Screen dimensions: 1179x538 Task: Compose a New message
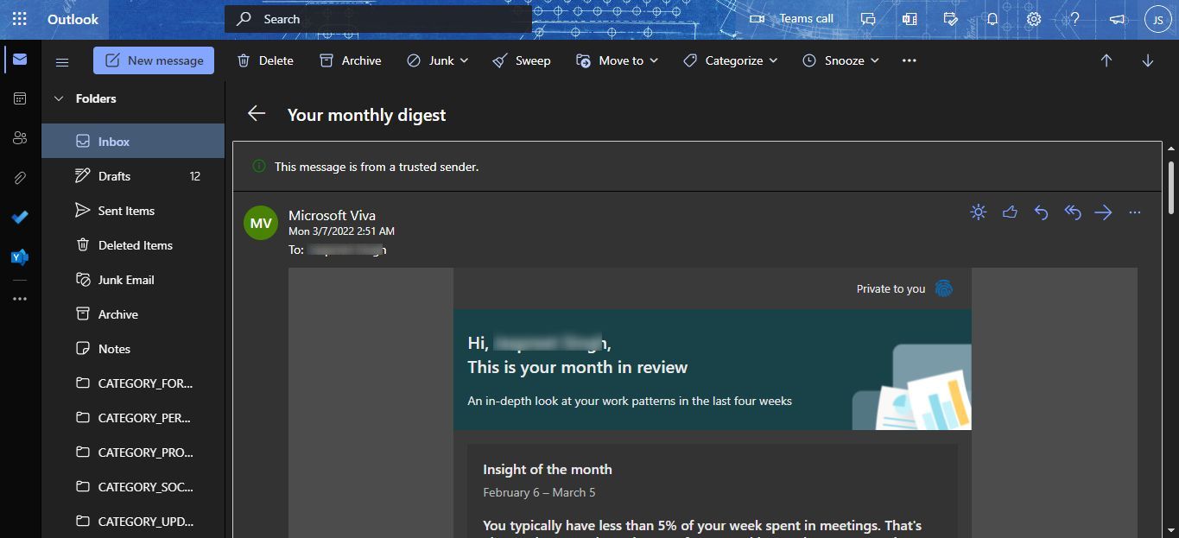pyautogui.click(x=154, y=60)
